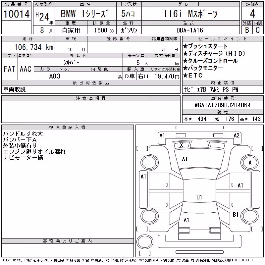Select the overall grade score 4
Screen dimensions: 265x265
(252, 14)
